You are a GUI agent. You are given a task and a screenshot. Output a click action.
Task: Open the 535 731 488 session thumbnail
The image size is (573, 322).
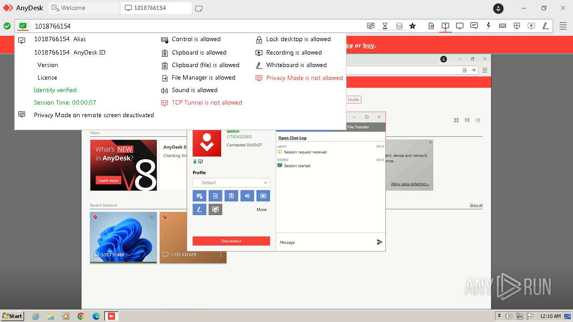coord(124,237)
